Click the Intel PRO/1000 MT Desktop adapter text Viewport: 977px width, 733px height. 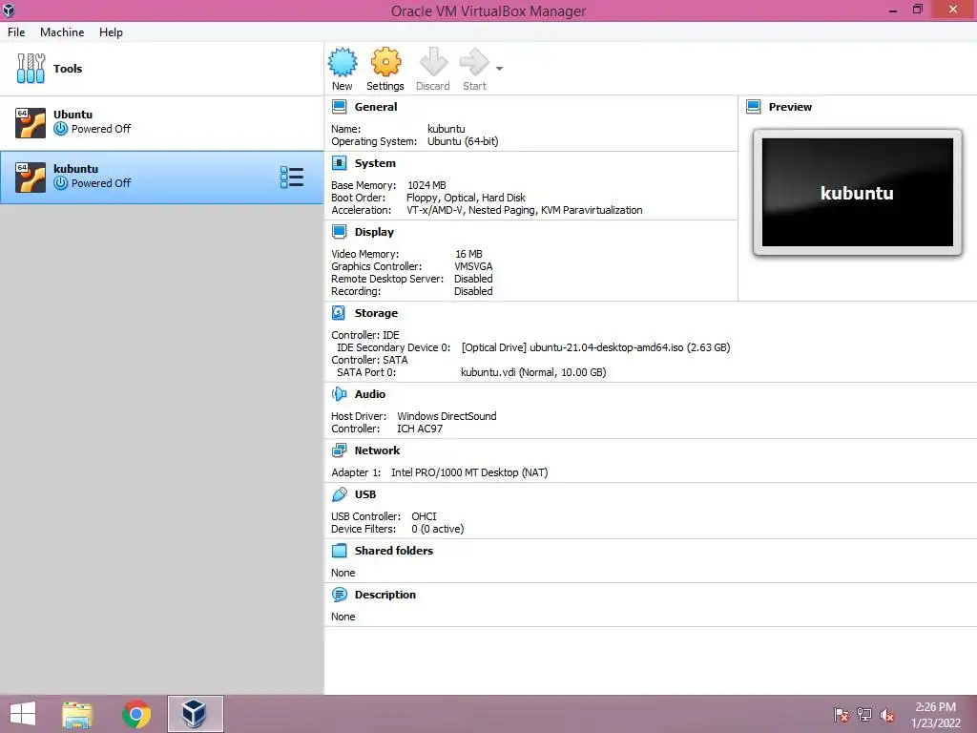[x=469, y=472]
